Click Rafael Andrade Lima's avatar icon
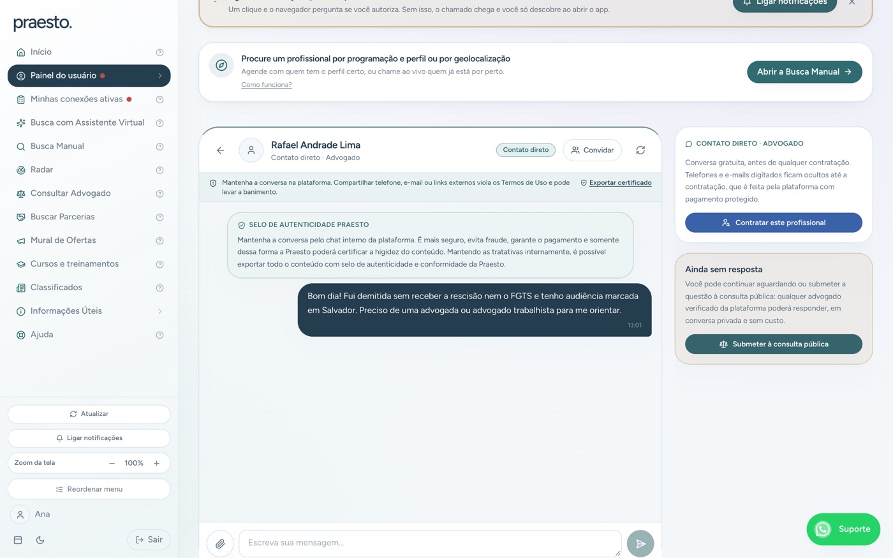This screenshot has height=558, width=893. [251, 151]
